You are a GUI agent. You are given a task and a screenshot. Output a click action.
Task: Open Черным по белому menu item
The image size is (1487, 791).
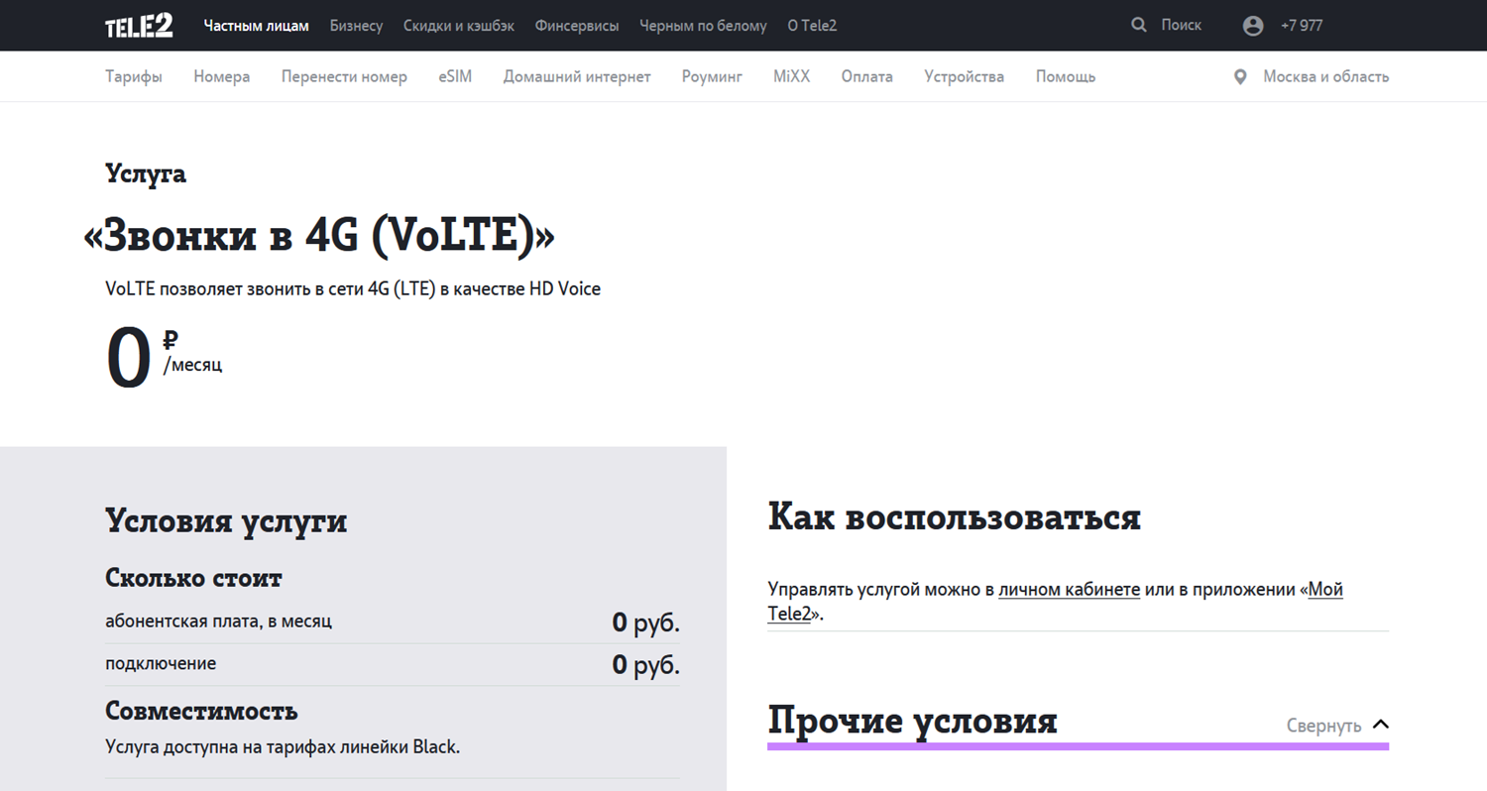pos(703,26)
